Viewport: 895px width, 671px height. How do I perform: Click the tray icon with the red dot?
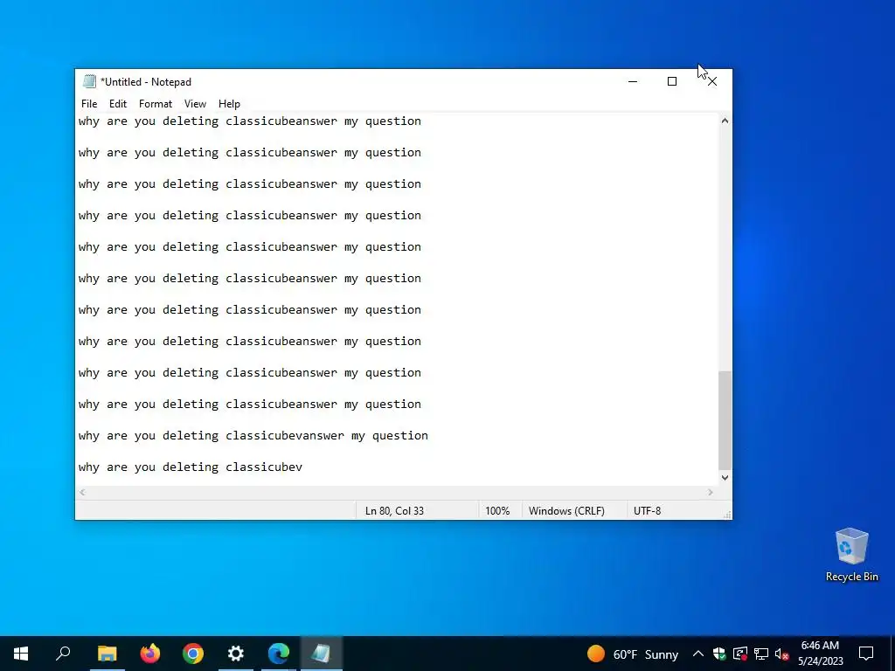(x=739, y=654)
